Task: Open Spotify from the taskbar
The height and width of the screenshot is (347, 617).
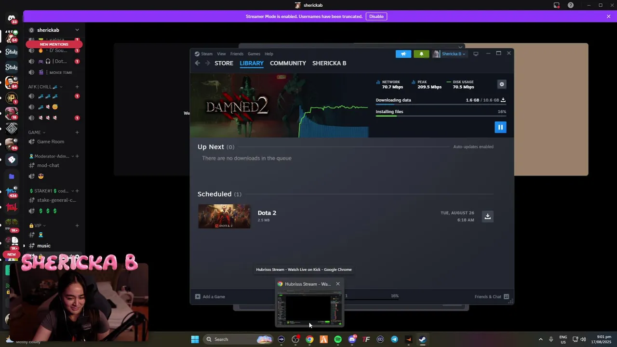Action: [338, 339]
